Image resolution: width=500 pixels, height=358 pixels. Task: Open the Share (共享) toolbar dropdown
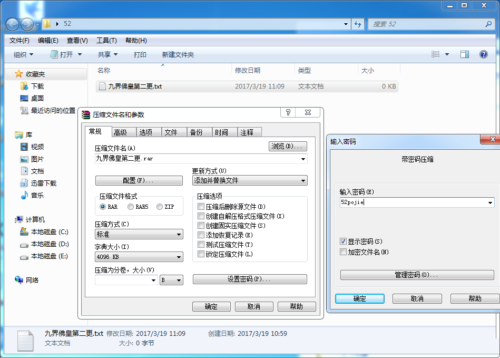pyautogui.click(x=107, y=54)
